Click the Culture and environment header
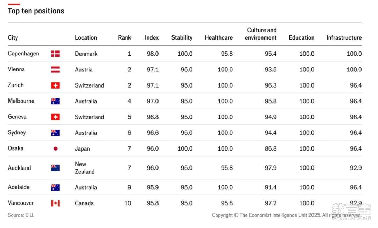The image size is (378, 228). pos(261,34)
